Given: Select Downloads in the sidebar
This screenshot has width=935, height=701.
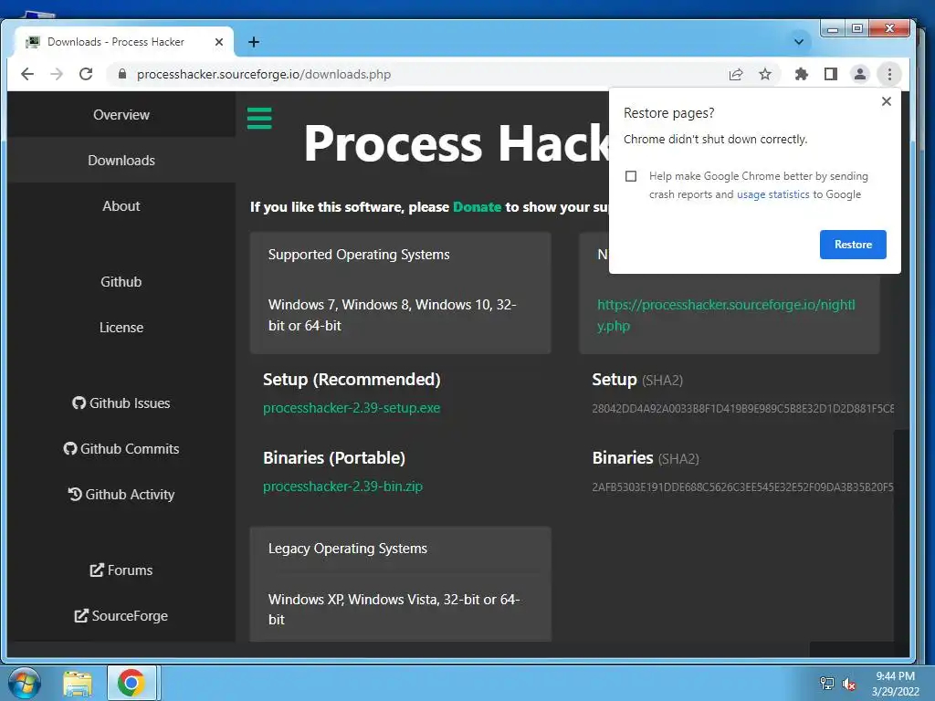Looking at the screenshot, I should tap(121, 161).
